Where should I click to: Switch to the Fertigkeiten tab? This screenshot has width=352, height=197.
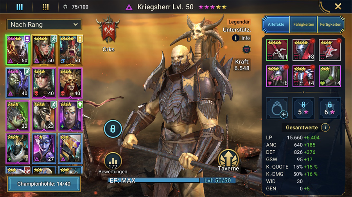(330, 25)
